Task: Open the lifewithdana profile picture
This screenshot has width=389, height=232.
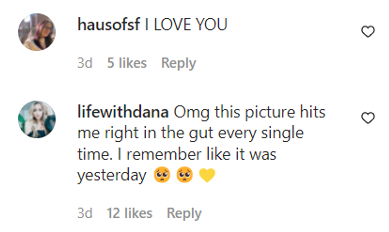Action: [37, 119]
